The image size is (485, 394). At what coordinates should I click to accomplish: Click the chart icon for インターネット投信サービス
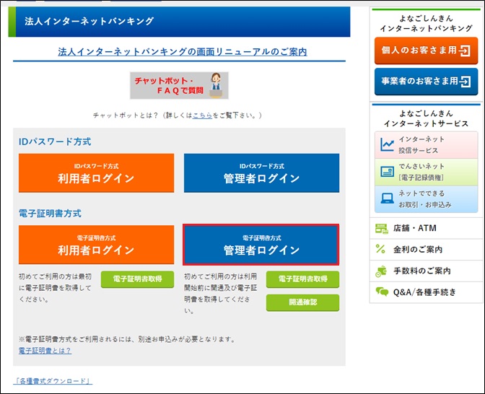click(x=387, y=145)
